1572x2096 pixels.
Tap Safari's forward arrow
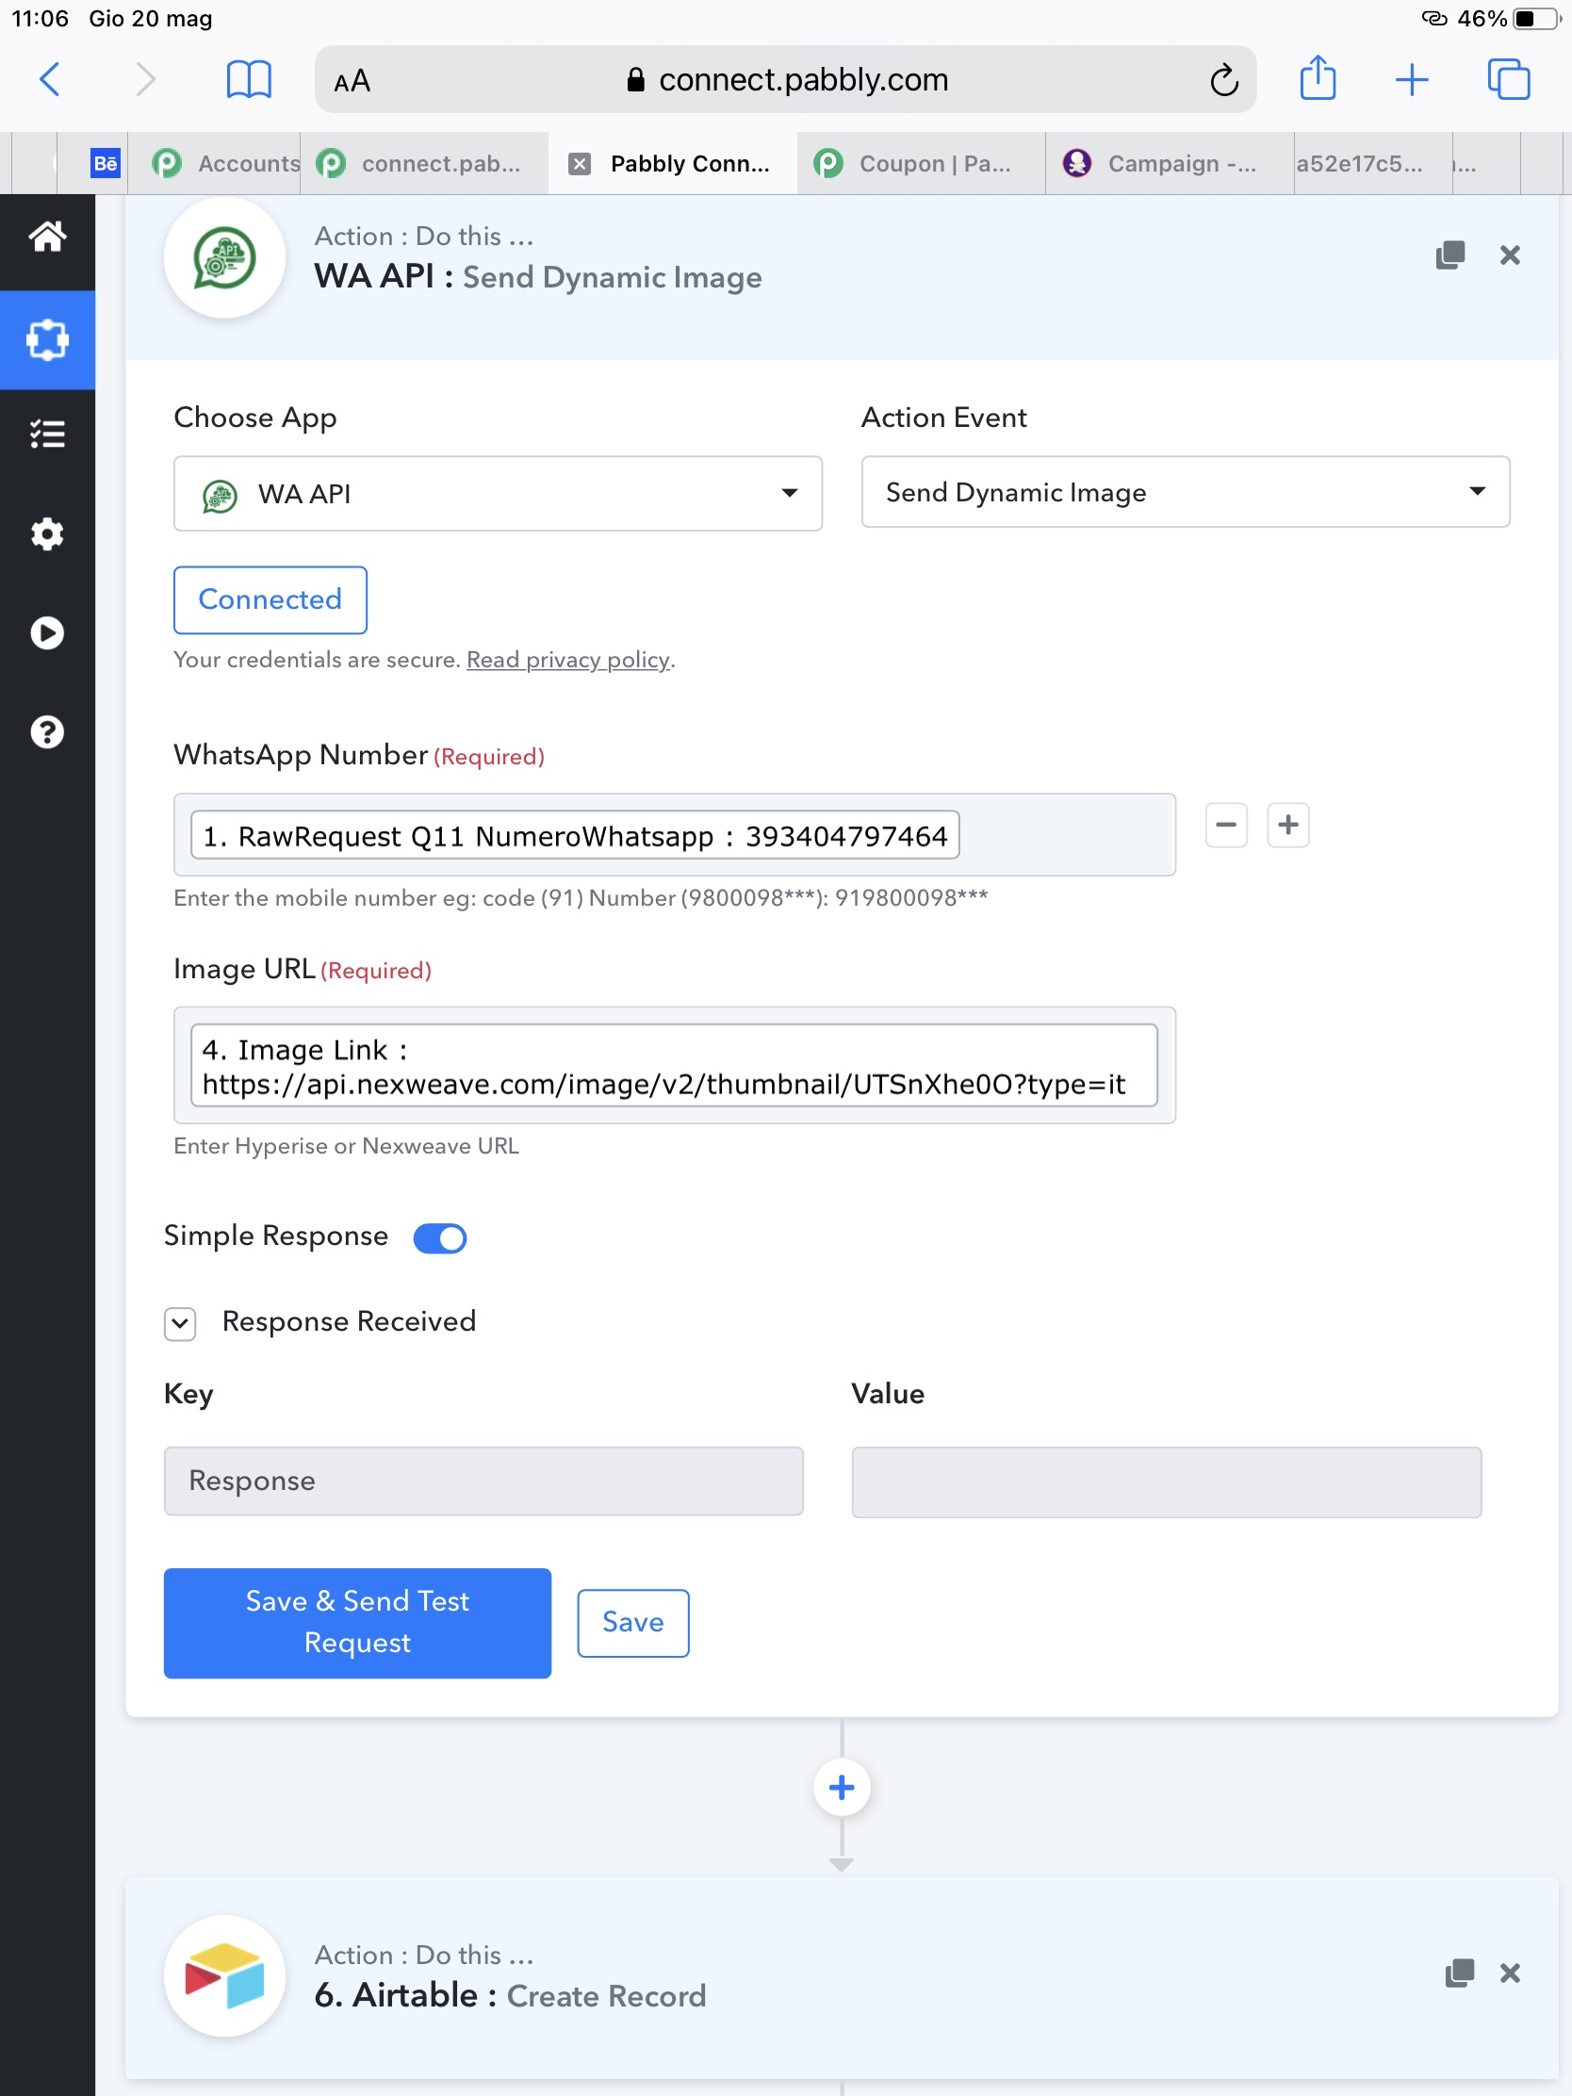[145, 79]
